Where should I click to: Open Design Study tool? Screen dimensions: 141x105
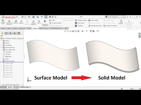coord(3,22)
